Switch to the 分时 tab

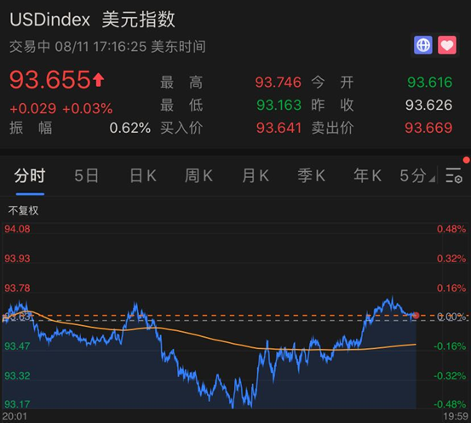pyautogui.click(x=30, y=175)
